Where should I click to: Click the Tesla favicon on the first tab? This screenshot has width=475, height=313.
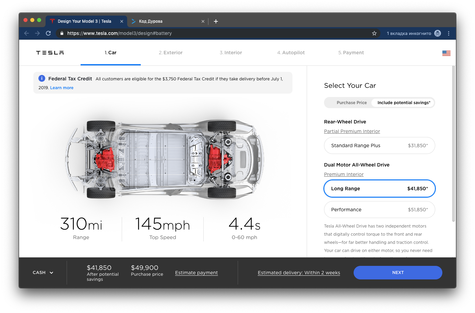[52, 21]
